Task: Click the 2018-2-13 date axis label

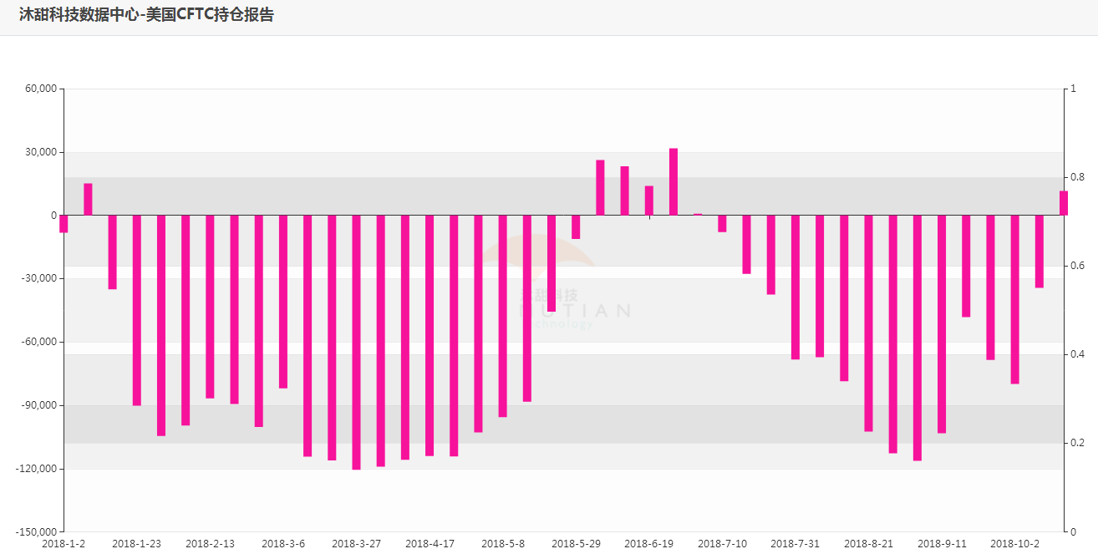Action: click(210, 543)
